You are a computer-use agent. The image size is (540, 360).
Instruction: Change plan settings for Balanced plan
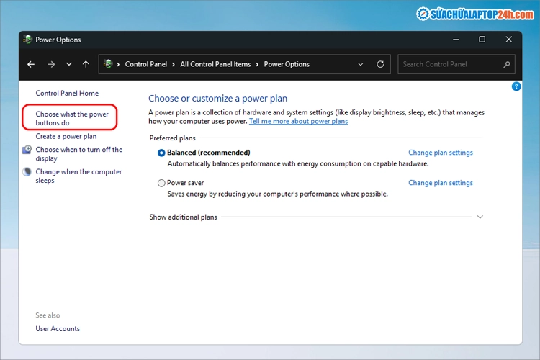[440, 153]
